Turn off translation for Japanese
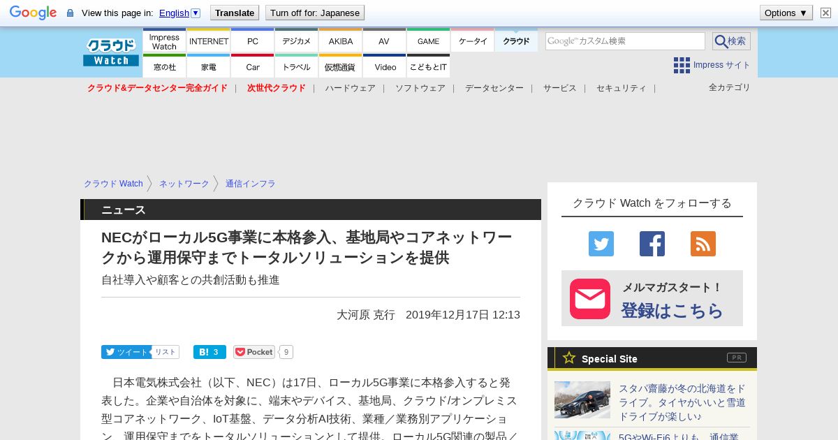Image resolution: width=838 pixels, height=440 pixels. pos(315,13)
